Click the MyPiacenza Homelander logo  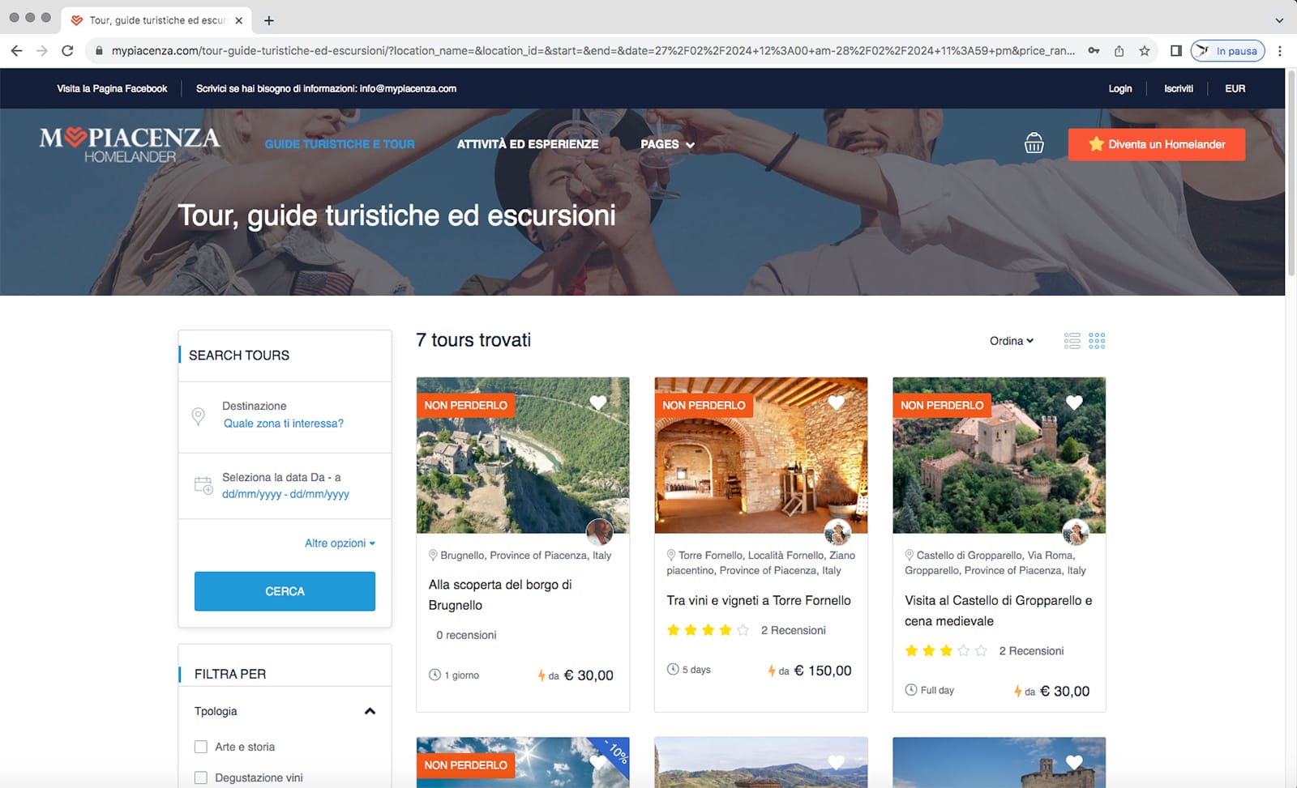tap(130, 144)
